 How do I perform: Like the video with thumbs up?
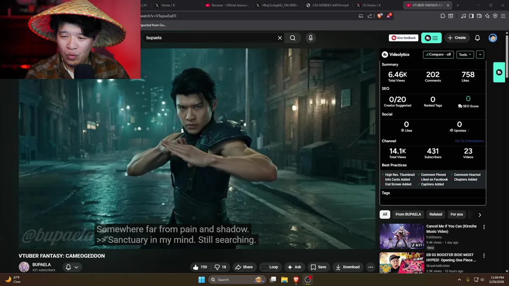tap(200, 267)
